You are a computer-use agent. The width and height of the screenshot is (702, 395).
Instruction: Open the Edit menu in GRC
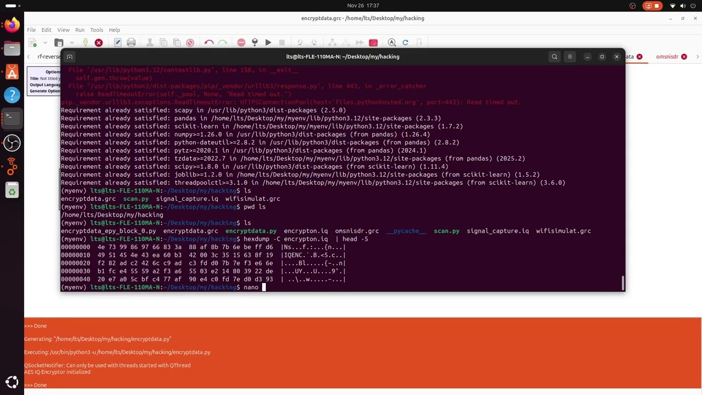pos(46,30)
